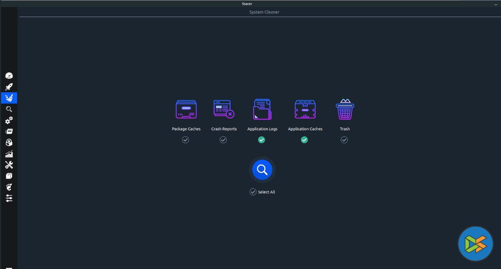Open APT Repository Manager box icon
Viewport: 501px width, 269px height.
coord(9,176)
